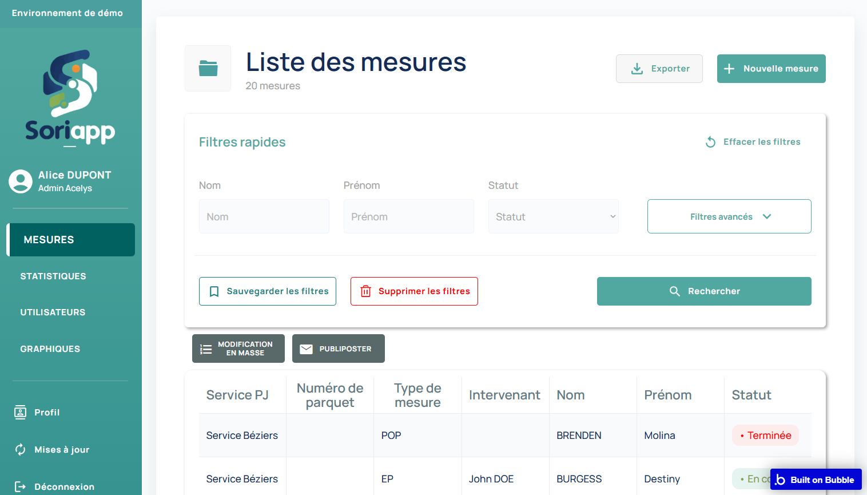Click MODIFICATION EN MASSE button
This screenshot has height=495, width=867.
238,349
